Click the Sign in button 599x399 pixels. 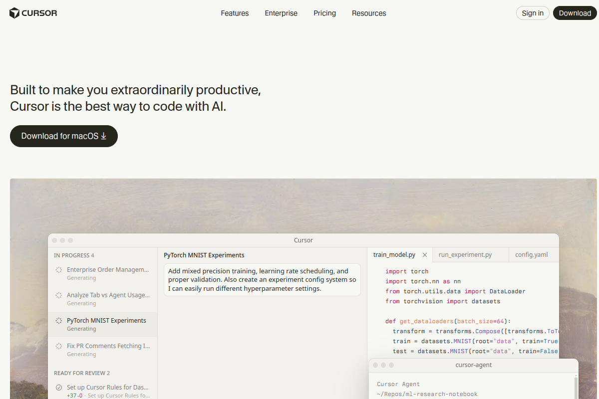point(533,13)
